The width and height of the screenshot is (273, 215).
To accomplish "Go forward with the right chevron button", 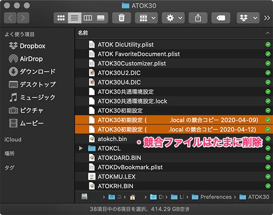I will tap(23, 18).
